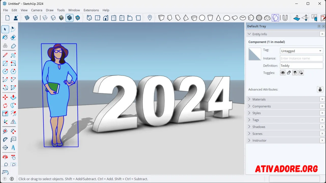Open the File menu
This screenshot has height=183, width=326.
(x=6, y=10)
